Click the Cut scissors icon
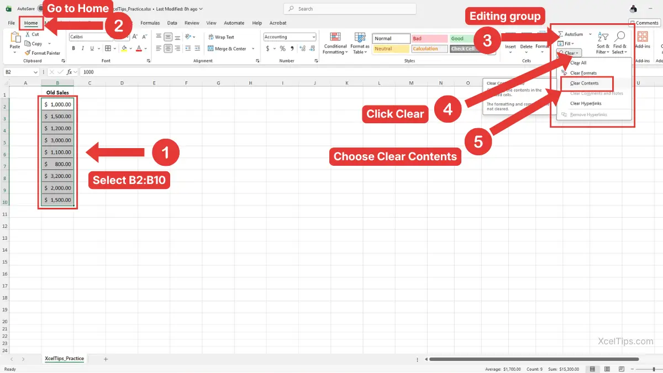The width and height of the screenshot is (663, 373). (28, 34)
